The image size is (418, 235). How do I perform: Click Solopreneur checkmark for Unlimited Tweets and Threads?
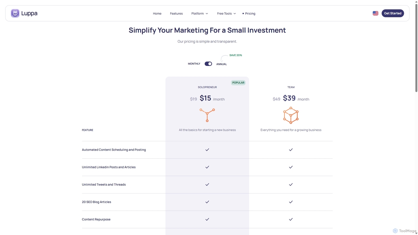207,184
